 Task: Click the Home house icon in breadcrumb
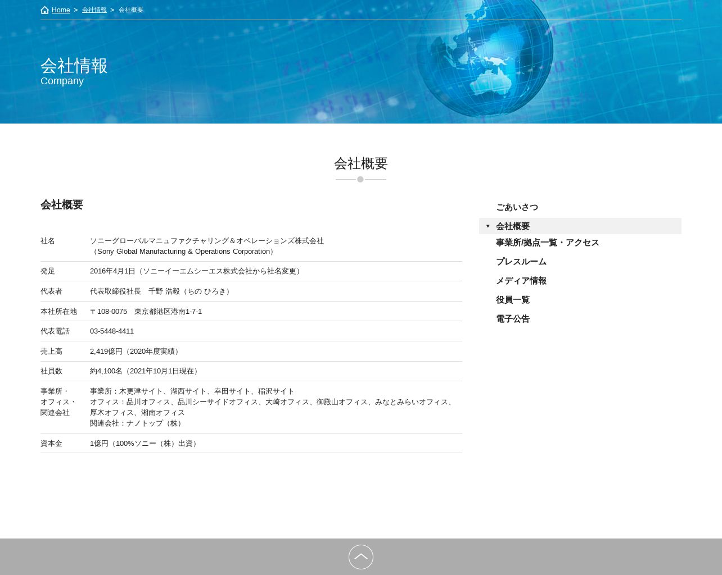[45, 10]
